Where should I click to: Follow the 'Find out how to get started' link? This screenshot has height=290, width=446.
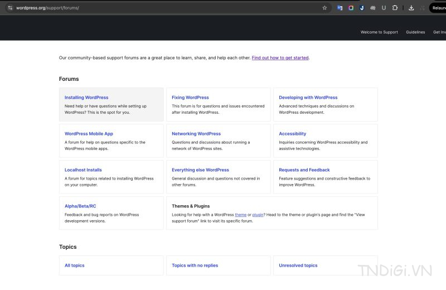pos(280,58)
